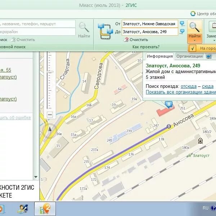
Task: Click the red highlighted building 249
Action: coord(165,111)
